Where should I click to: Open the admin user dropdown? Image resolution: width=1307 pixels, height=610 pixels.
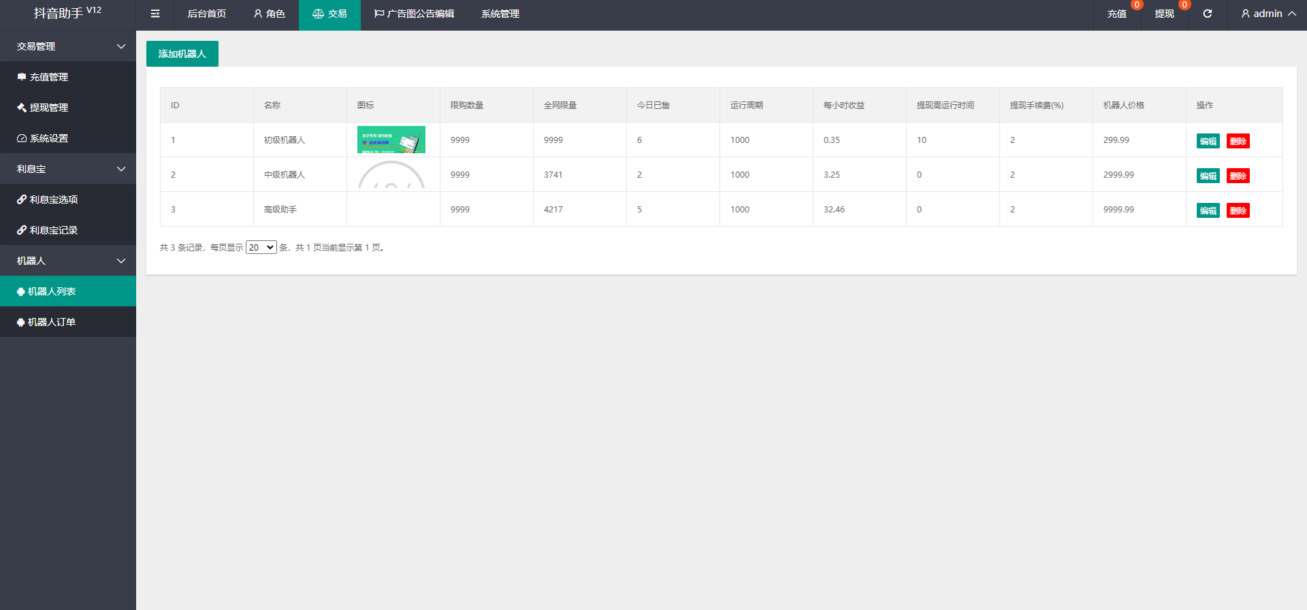[x=1269, y=14]
